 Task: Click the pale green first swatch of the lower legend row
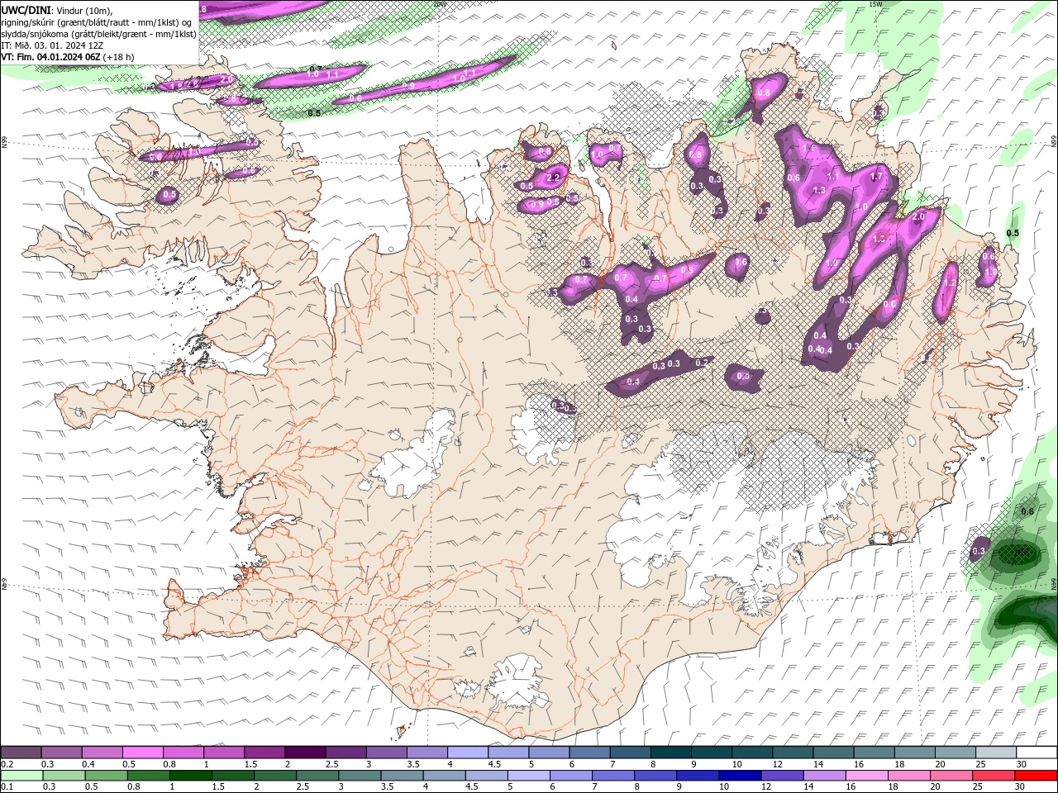[21, 776]
